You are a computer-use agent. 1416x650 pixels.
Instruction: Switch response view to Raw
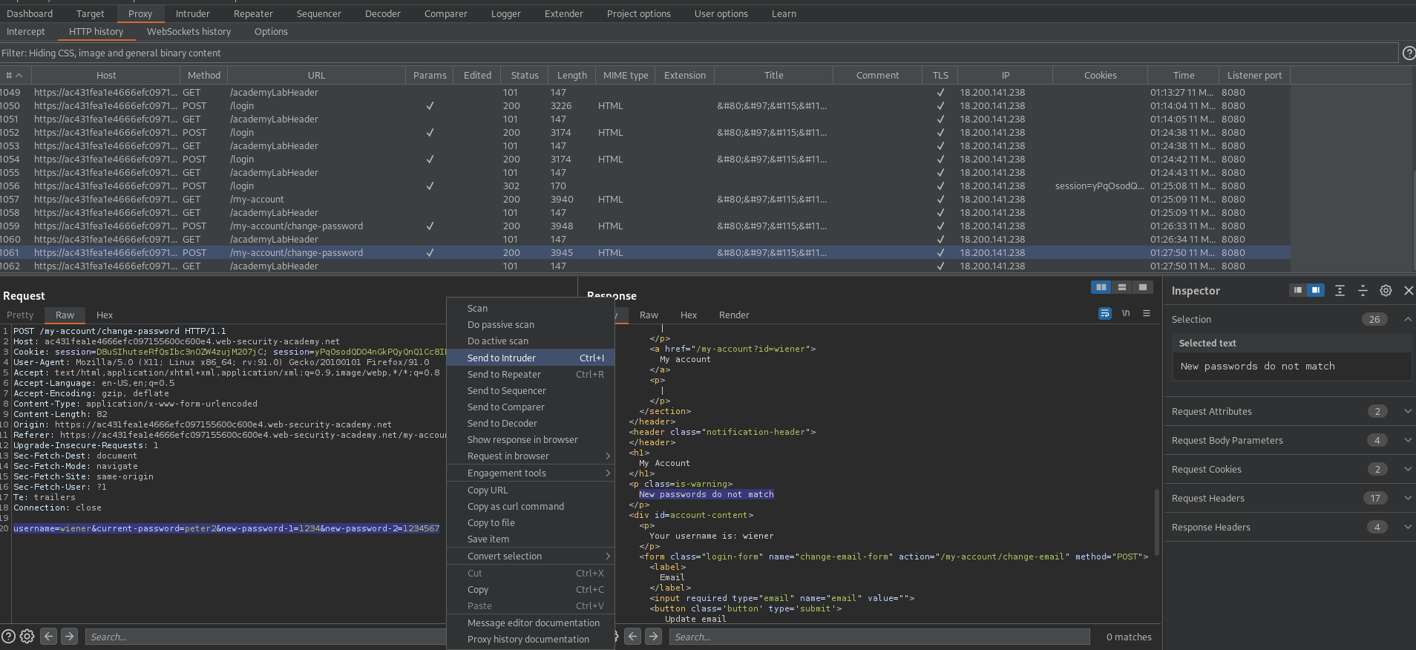tap(649, 315)
